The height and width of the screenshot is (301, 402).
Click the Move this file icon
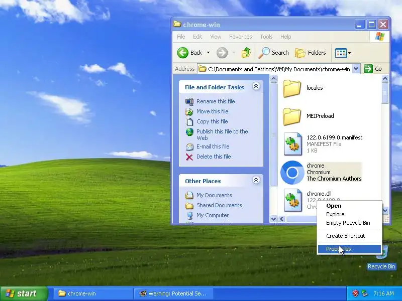[189, 111]
